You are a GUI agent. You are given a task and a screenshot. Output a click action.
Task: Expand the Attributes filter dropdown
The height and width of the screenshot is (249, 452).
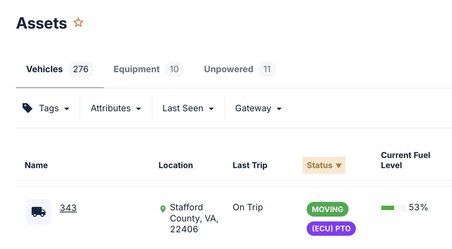(116, 108)
